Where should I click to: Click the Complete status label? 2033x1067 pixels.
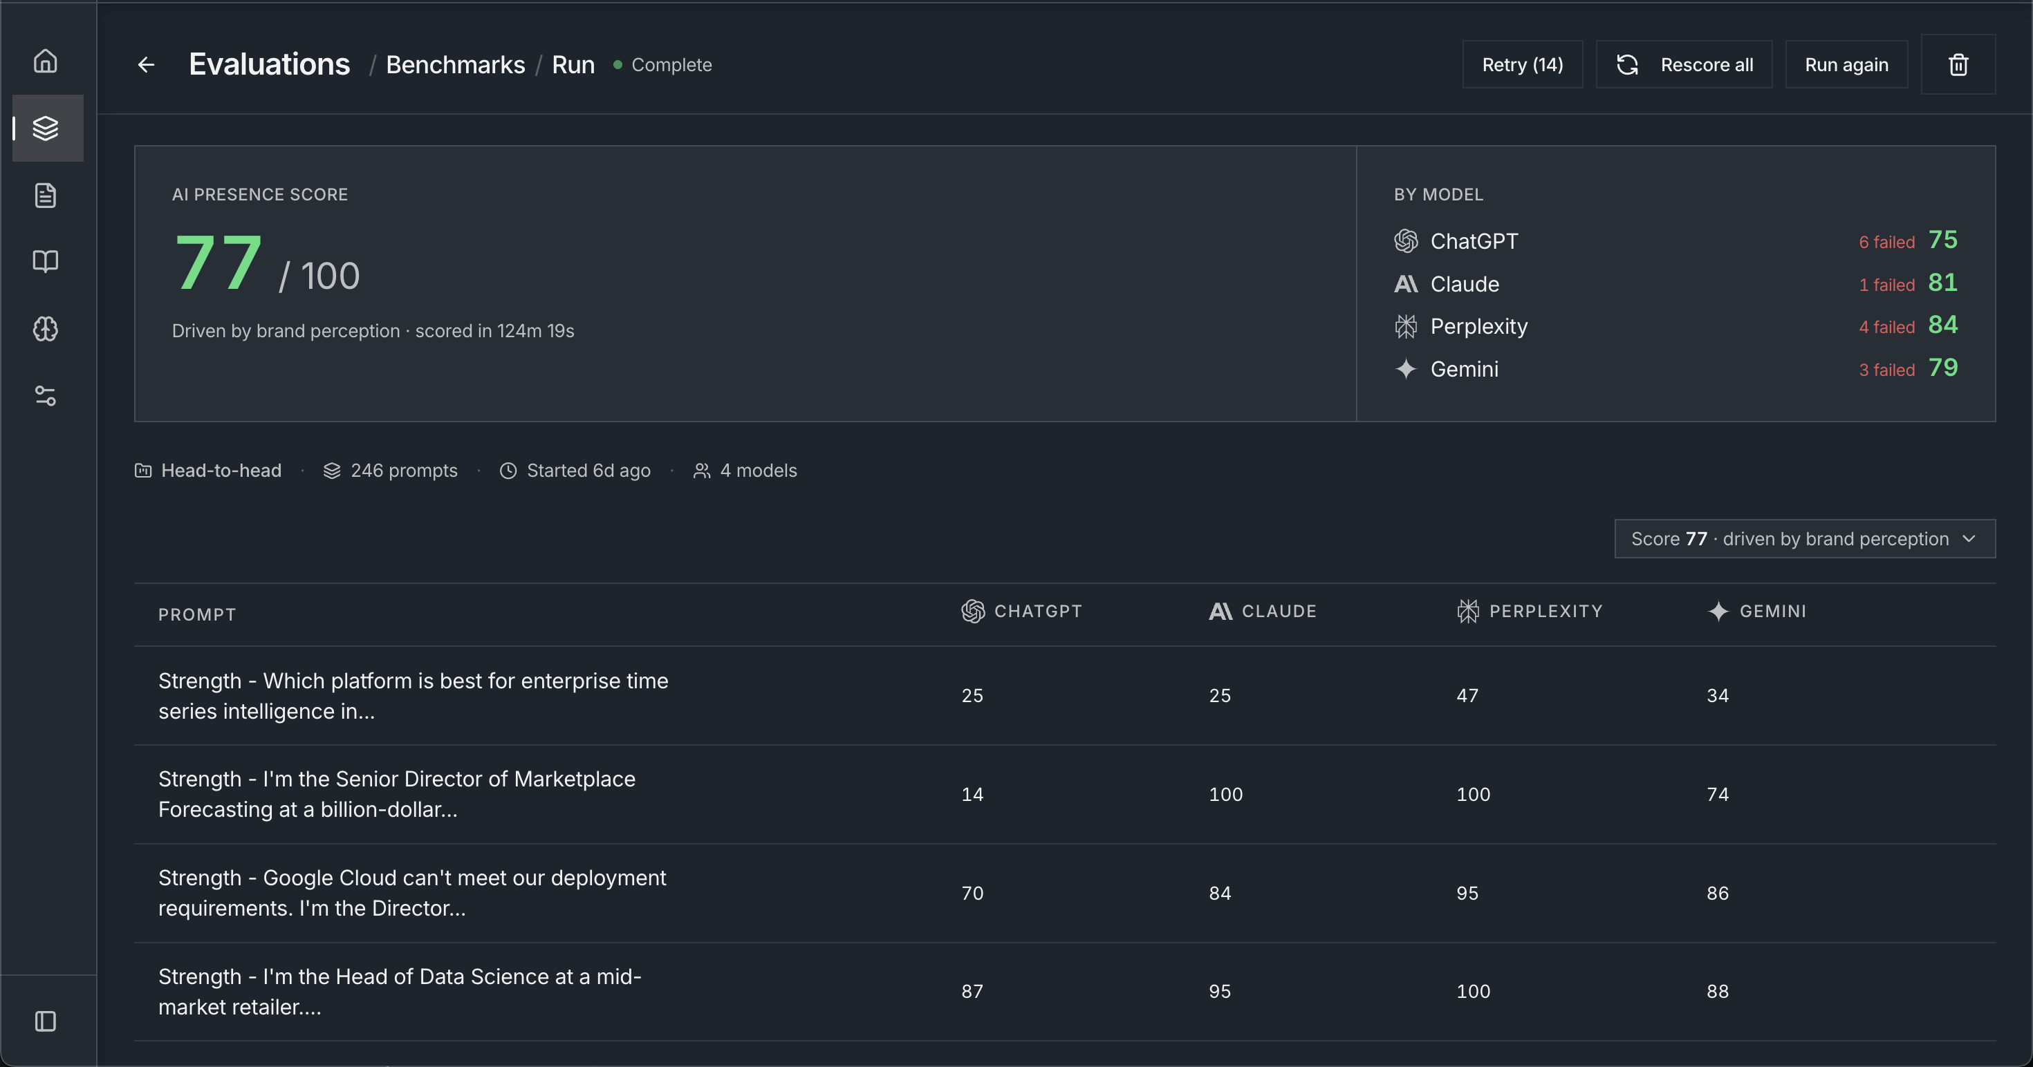pos(671,65)
